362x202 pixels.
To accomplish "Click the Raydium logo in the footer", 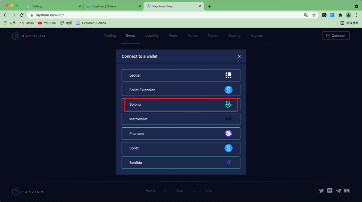I will (28, 192).
